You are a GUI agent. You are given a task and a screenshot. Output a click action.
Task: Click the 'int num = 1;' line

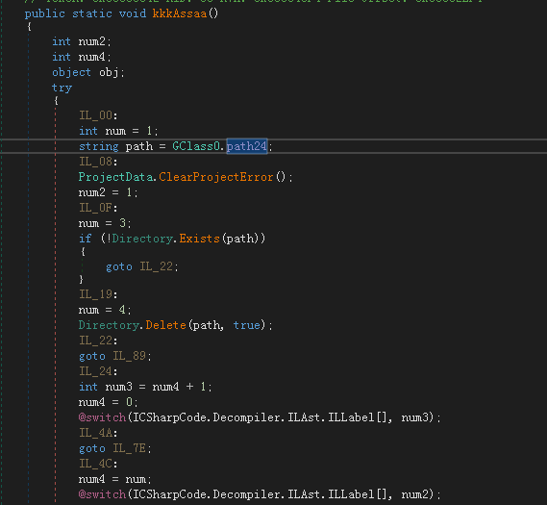click(x=118, y=131)
